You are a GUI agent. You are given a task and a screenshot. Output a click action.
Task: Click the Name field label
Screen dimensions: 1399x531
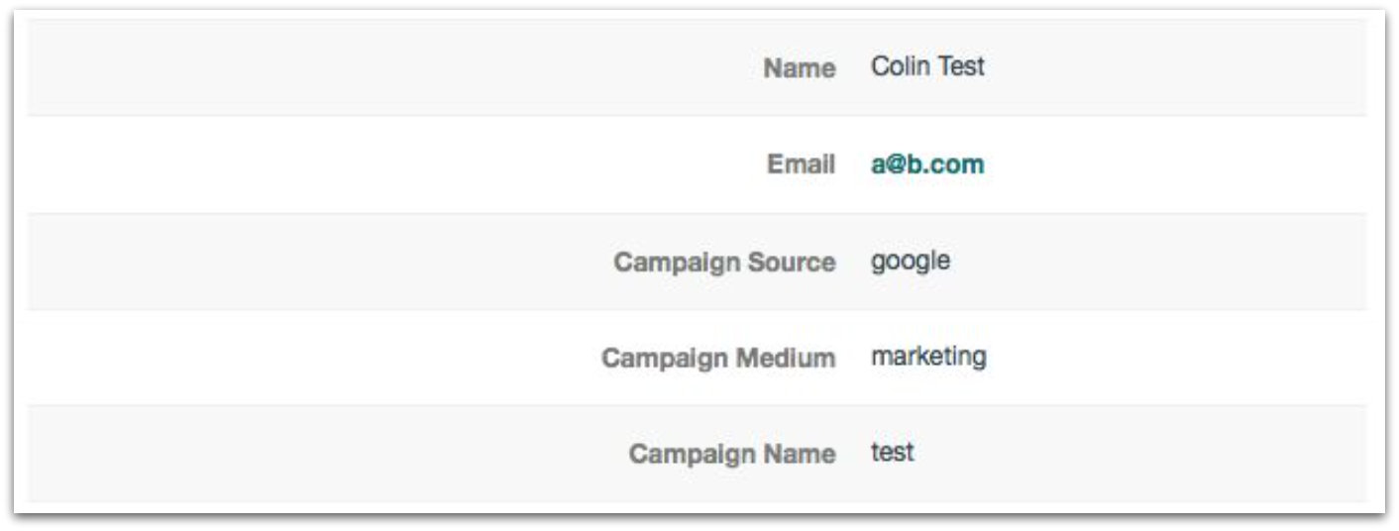pos(799,68)
